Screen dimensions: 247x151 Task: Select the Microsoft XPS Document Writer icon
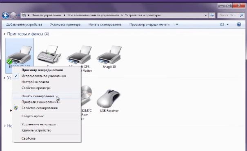[x=79, y=55]
